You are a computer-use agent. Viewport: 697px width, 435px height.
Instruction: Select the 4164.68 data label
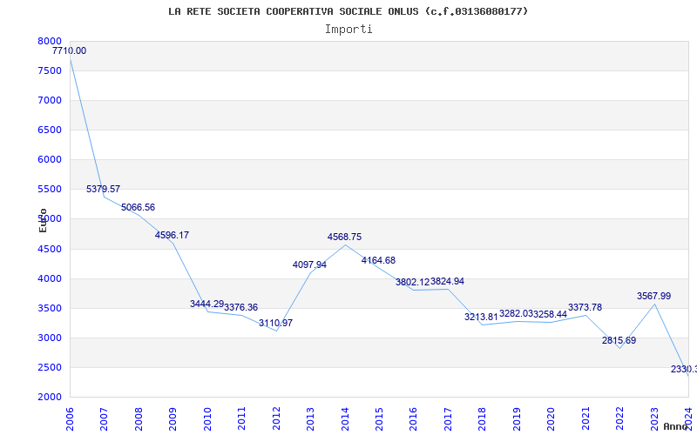pos(378,260)
